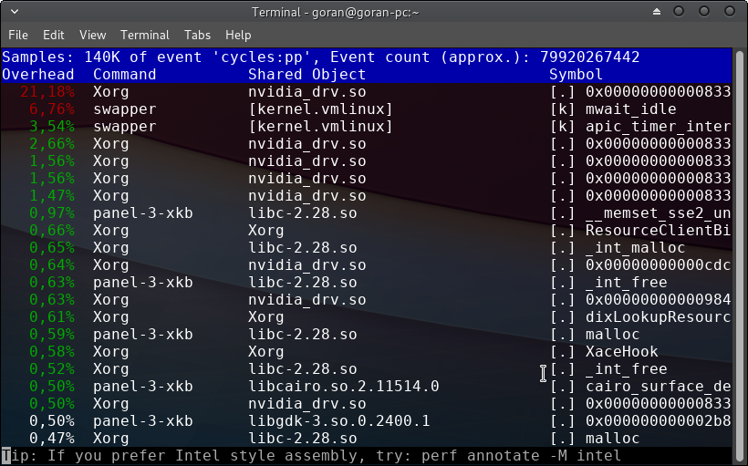Open the Terminal menu
Viewport: 748px width, 466px height.
(x=145, y=35)
